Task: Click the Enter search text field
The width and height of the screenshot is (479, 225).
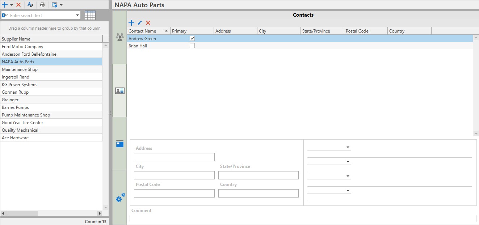Action: pyautogui.click(x=42, y=16)
